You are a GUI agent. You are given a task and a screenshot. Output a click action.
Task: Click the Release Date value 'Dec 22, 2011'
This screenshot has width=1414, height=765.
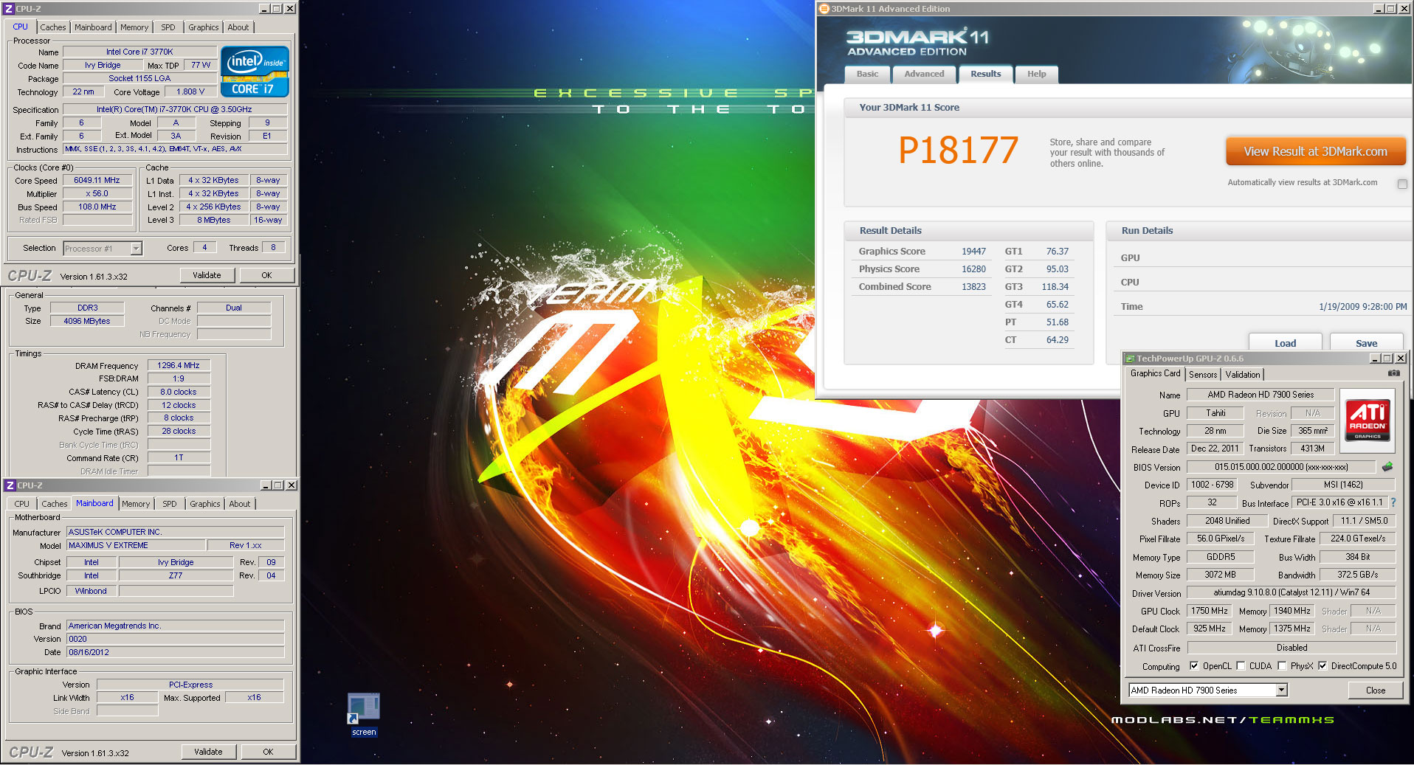click(1215, 449)
